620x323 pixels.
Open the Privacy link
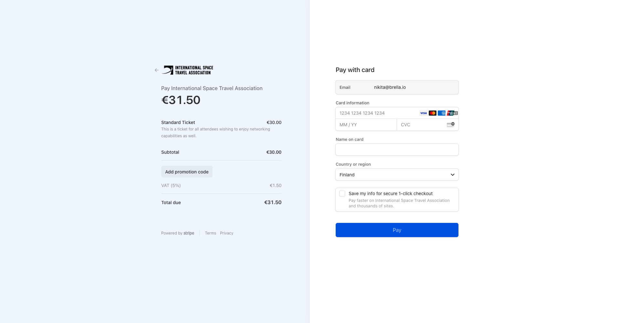[x=226, y=233]
